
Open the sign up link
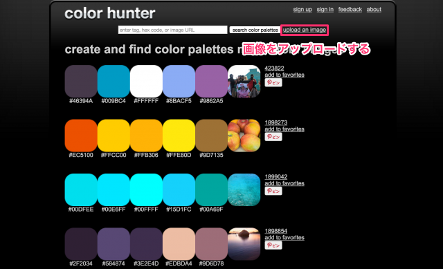pos(302,9)
